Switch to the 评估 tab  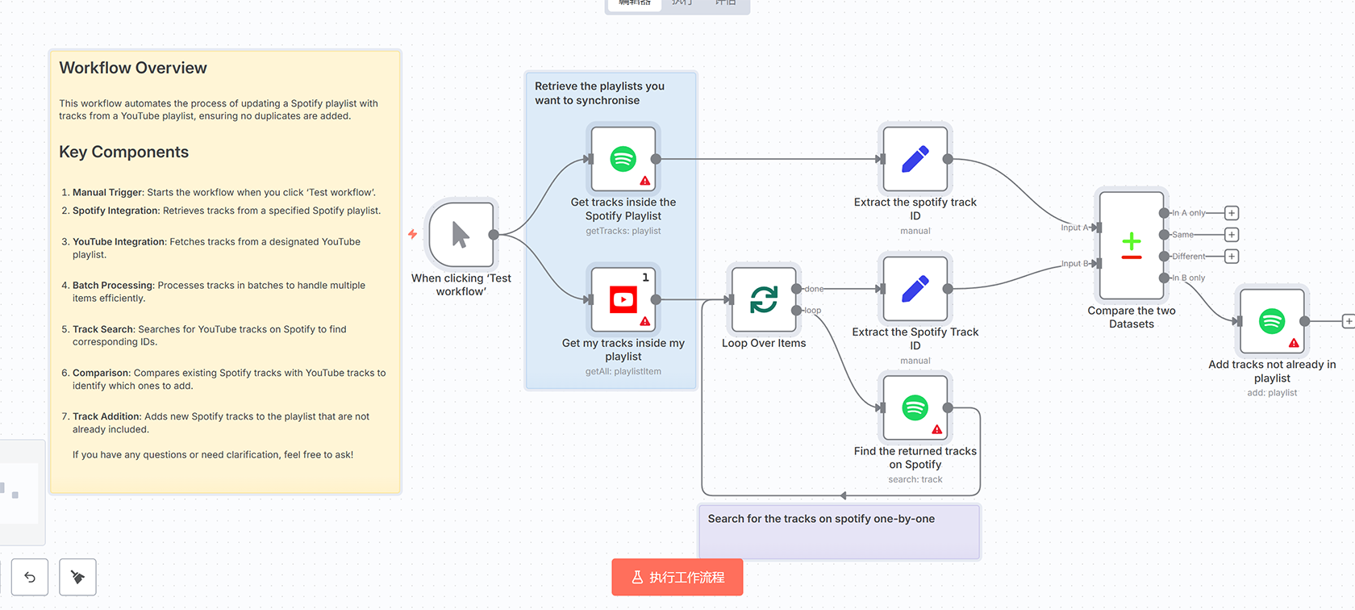click(726, 3)
